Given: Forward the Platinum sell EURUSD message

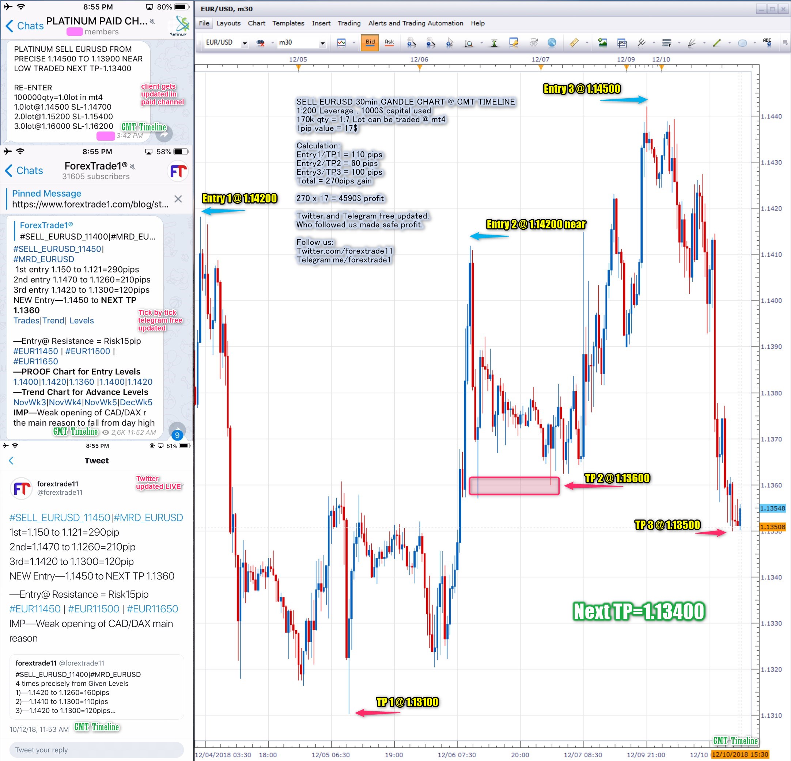Looking at the screenshot, I should pyautogui.click(x=164, y=134).
